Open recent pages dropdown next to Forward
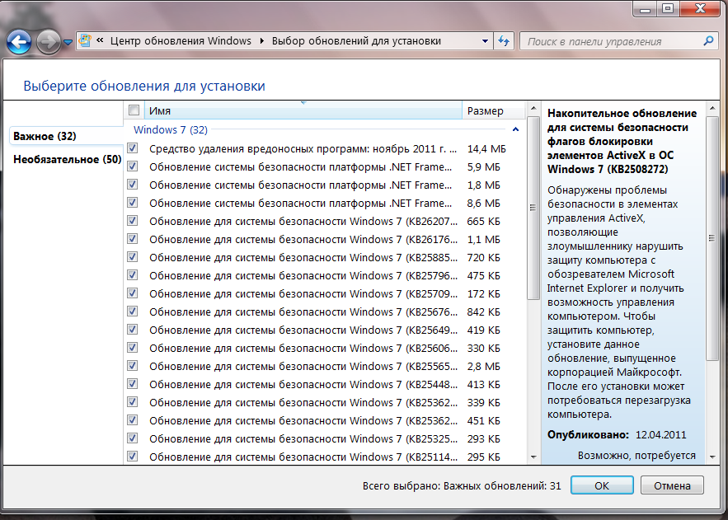 point(68,42)
